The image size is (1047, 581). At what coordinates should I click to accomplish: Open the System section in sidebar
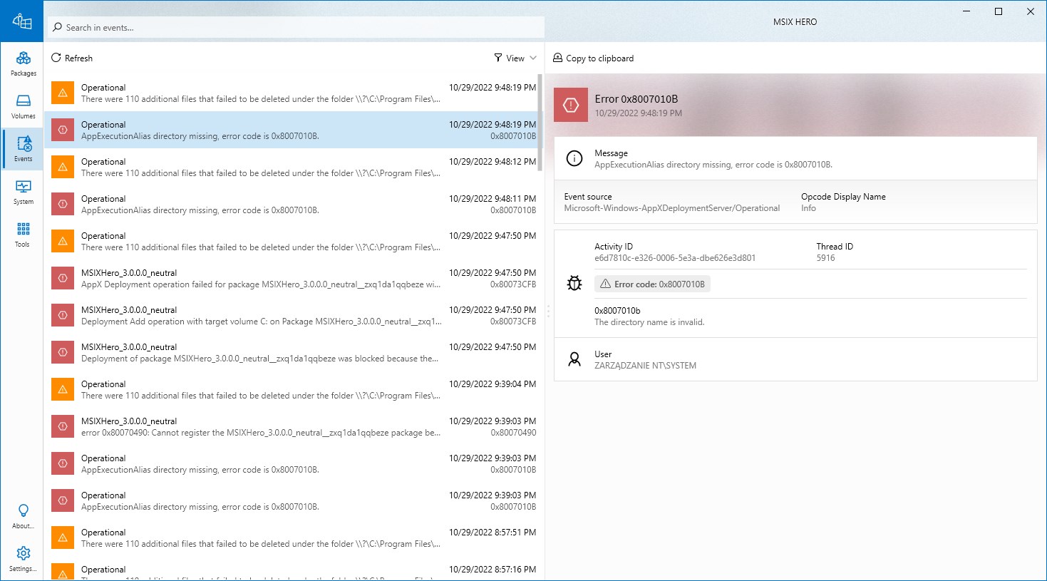[x=23, y=192]
